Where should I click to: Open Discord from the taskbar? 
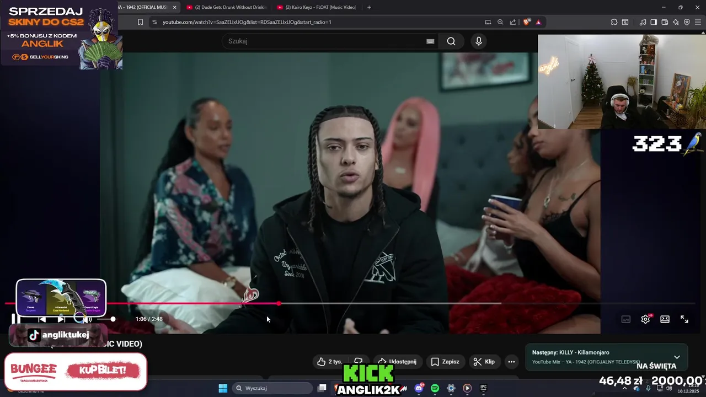[419, 388]
